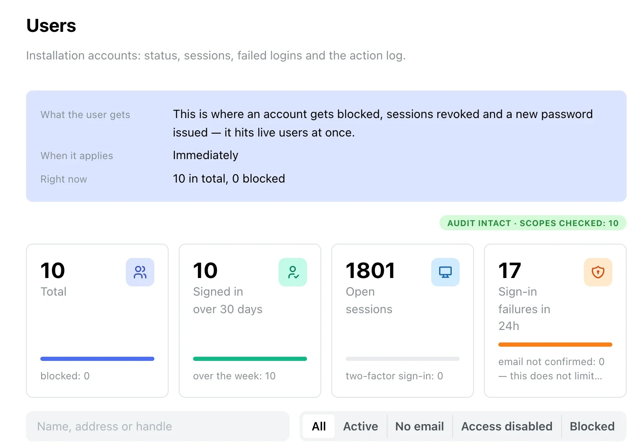Click the monitor icon on Open sessions card
Image resolution: width=635 pixels, height=448 pixels.
click(445, 272)
